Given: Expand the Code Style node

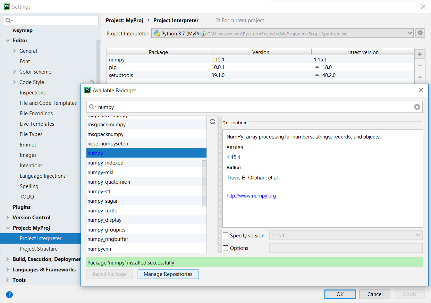Looking at the screenshot, I should pyautogui.click(x=15, y=82).
